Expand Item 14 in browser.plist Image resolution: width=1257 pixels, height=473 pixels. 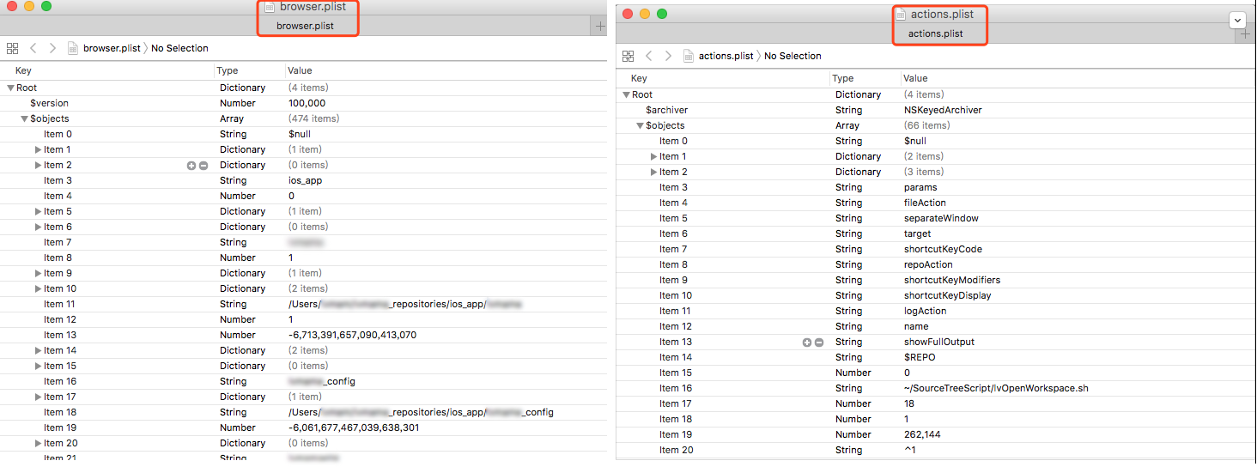click(38, 350)
